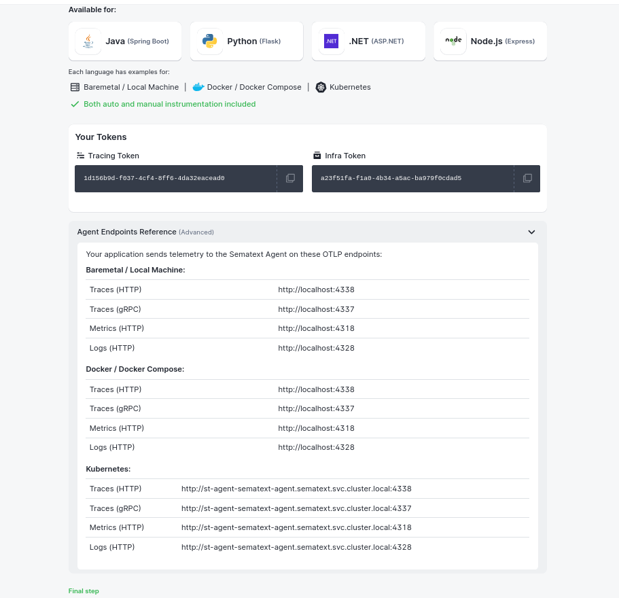Click the Tracing Token settings icon
Viewport: 619px width, 598px height.
[x=79, y=155]
